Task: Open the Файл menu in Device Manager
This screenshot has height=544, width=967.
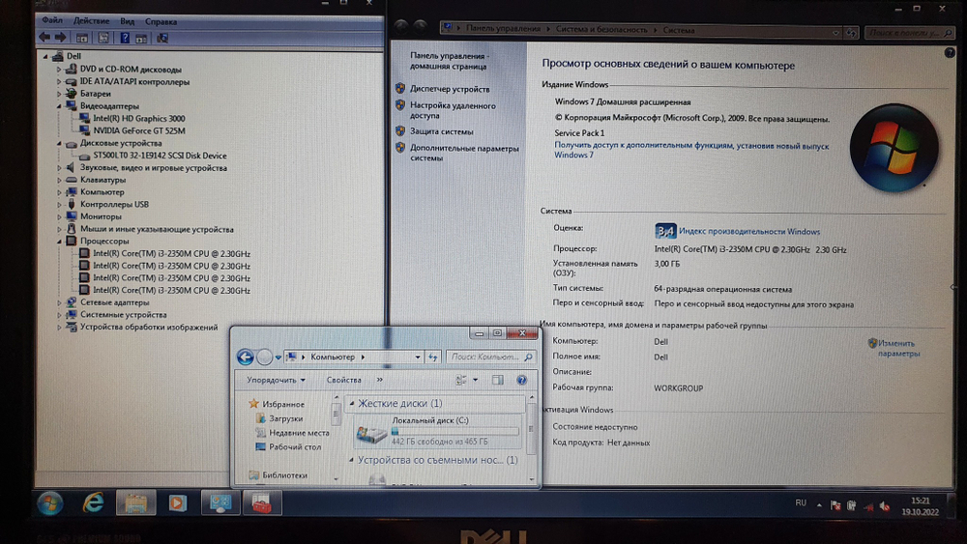Action: tap(52, 21)
